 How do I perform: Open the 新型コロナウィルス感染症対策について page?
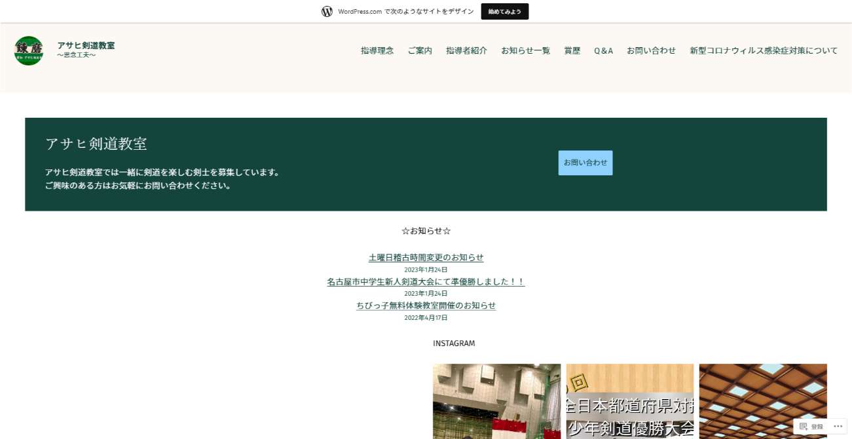click(x=763, y=50)
